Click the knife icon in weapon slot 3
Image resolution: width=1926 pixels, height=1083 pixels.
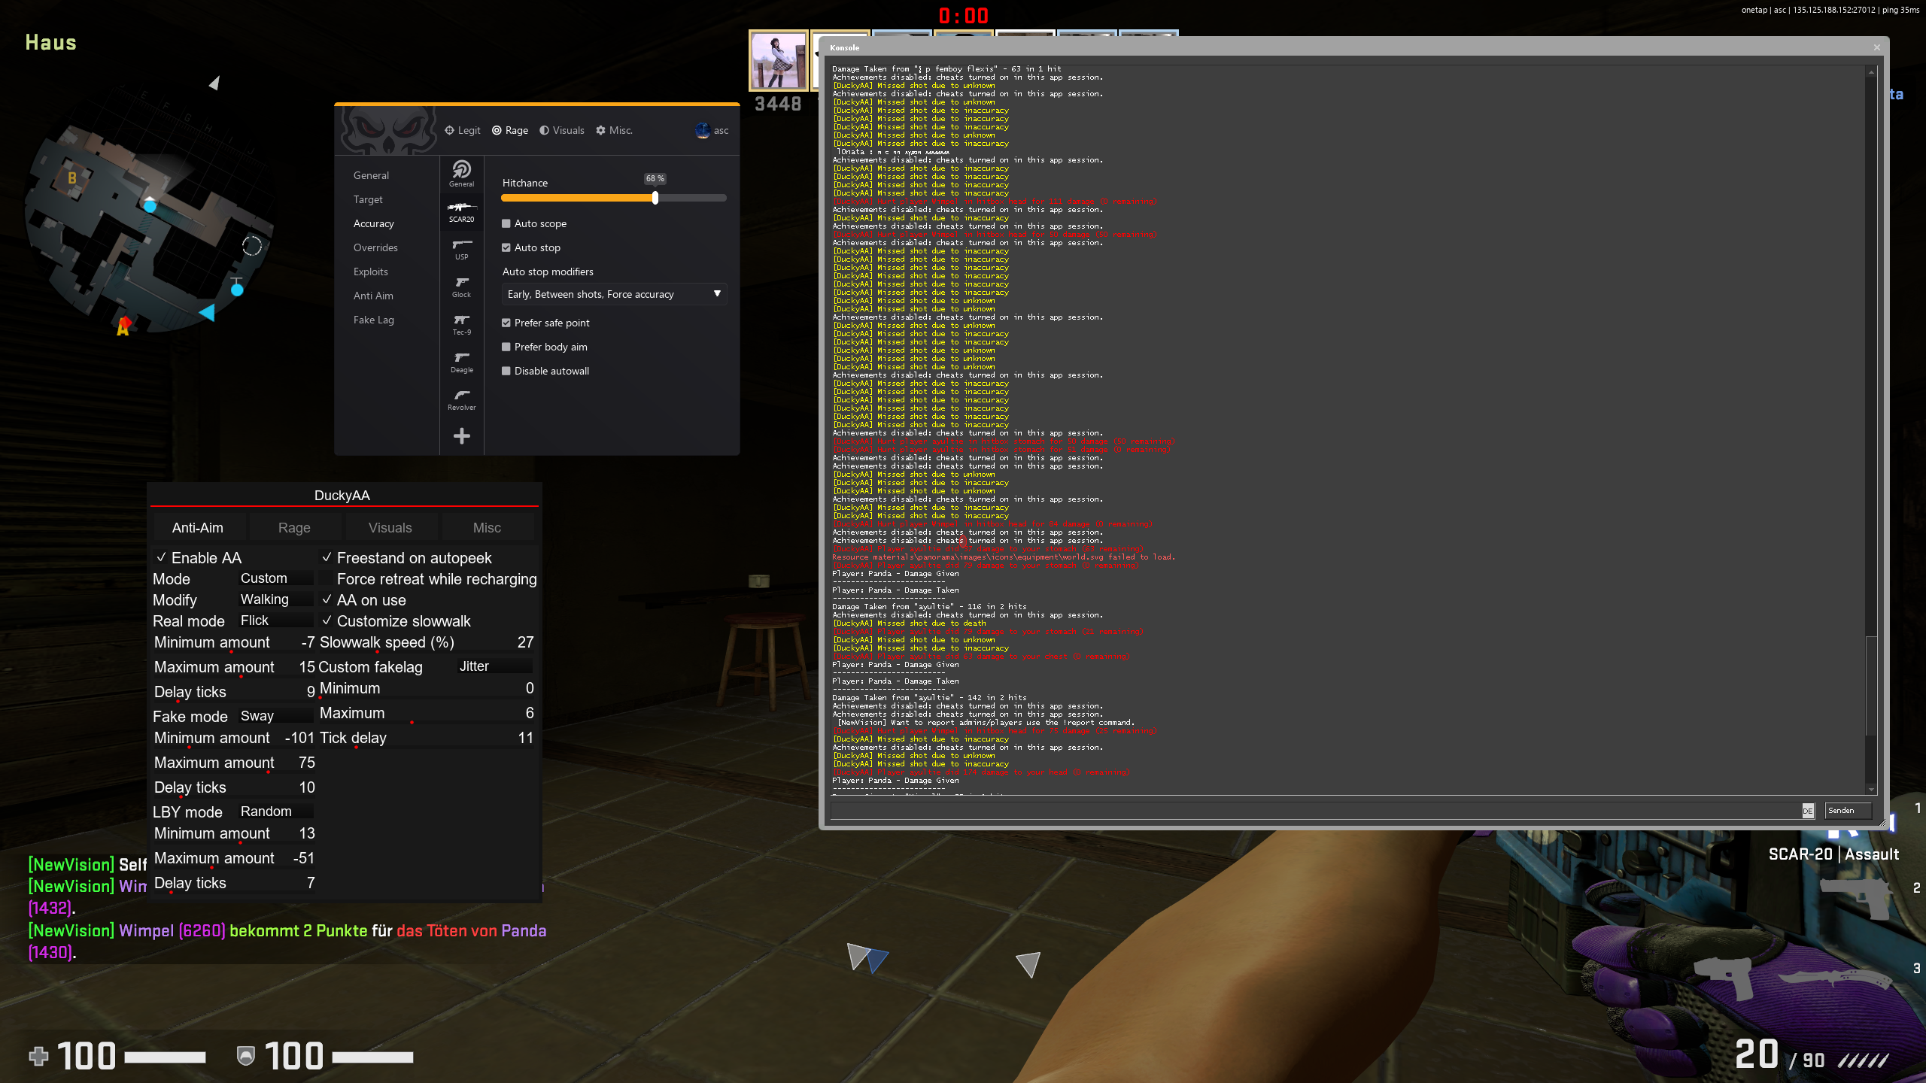click(x=1834, y=978)
